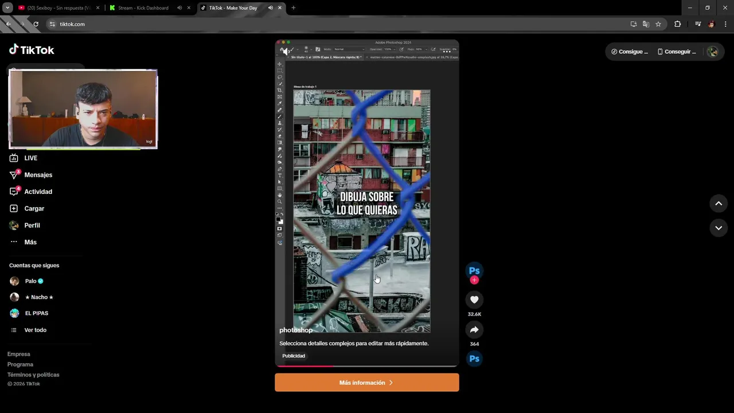Open Mensajes in the sidebar
Viewport: 734px width, 413px height.
(x=30, y=175)
